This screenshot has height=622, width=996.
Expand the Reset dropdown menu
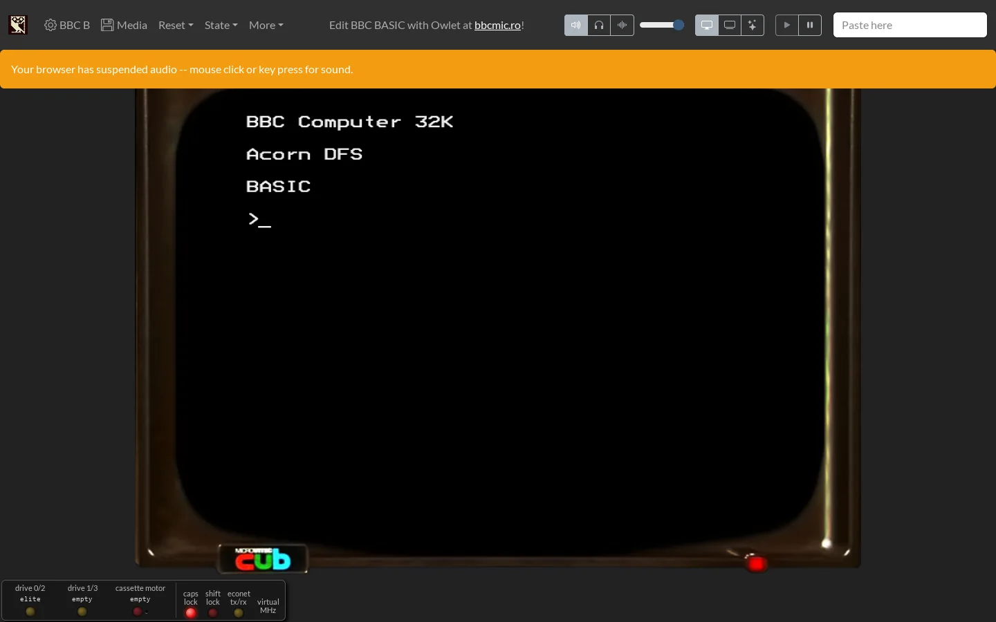pos(176,25)
